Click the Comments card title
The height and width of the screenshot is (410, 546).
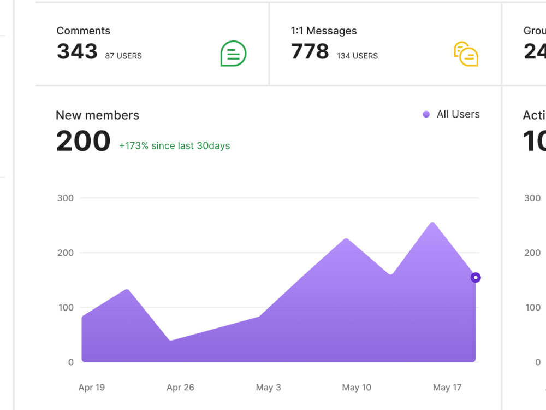(83, 31)
